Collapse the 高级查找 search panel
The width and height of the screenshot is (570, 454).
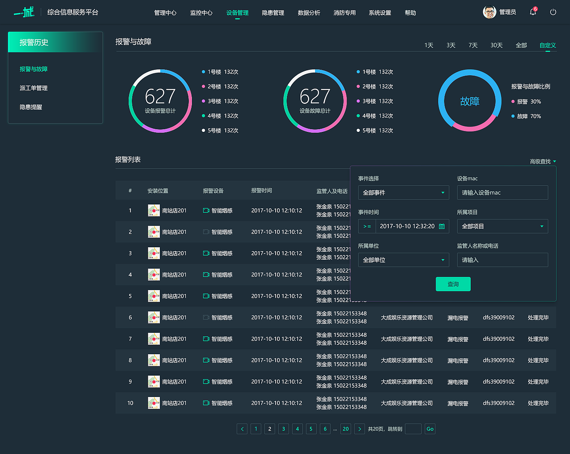(x=542, y=161)
